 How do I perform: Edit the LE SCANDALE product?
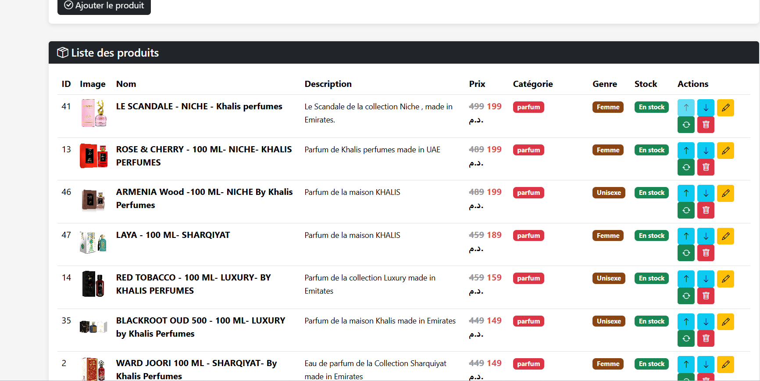[x=725, y=108]
